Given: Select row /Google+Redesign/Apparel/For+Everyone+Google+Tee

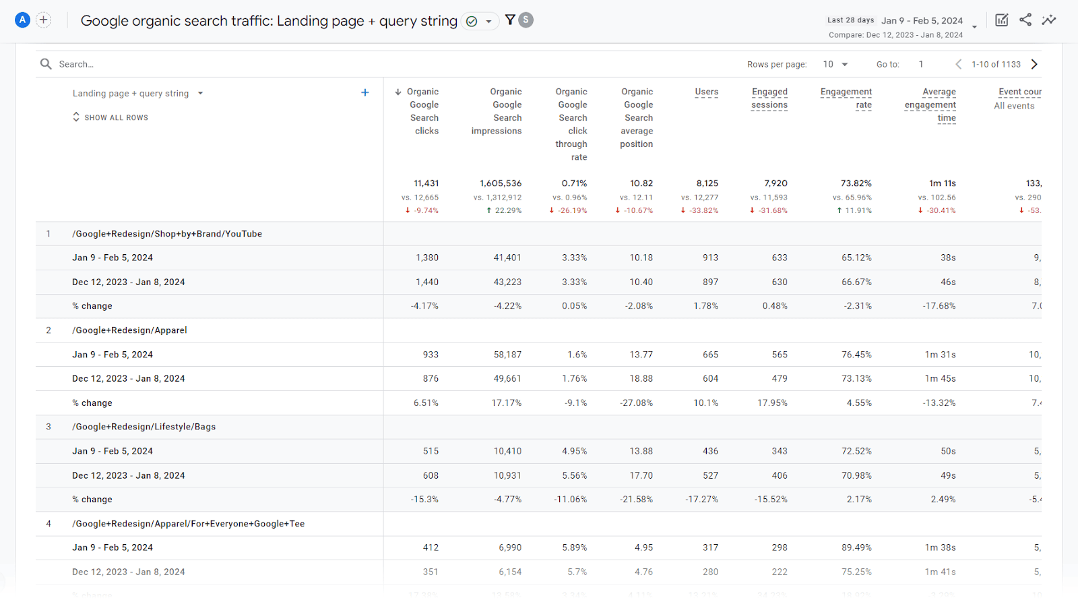Looking at the screenshot, I should click(189, 524).
